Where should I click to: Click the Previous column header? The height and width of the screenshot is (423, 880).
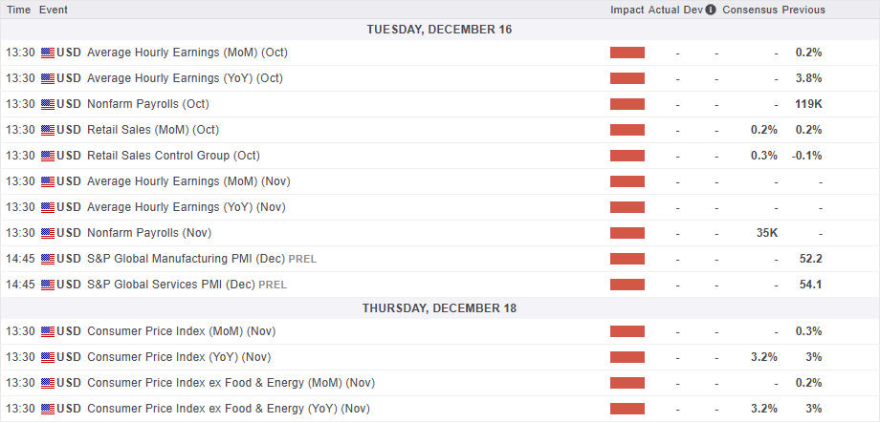point(803,10)
